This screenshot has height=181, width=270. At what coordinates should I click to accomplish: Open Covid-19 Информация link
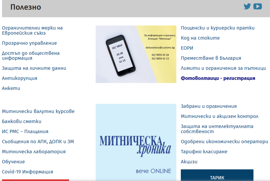27,172
